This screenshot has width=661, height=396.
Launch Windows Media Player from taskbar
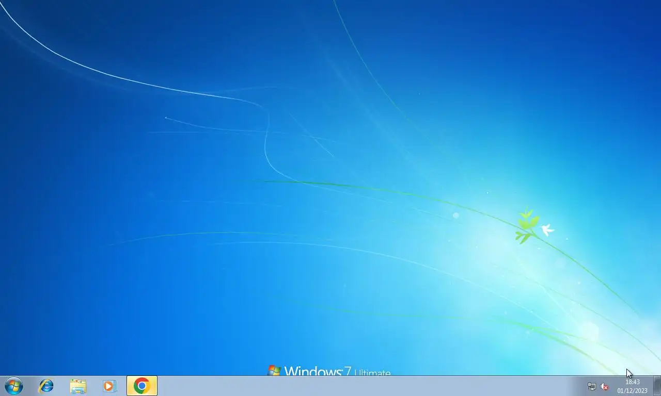point(109,386)
